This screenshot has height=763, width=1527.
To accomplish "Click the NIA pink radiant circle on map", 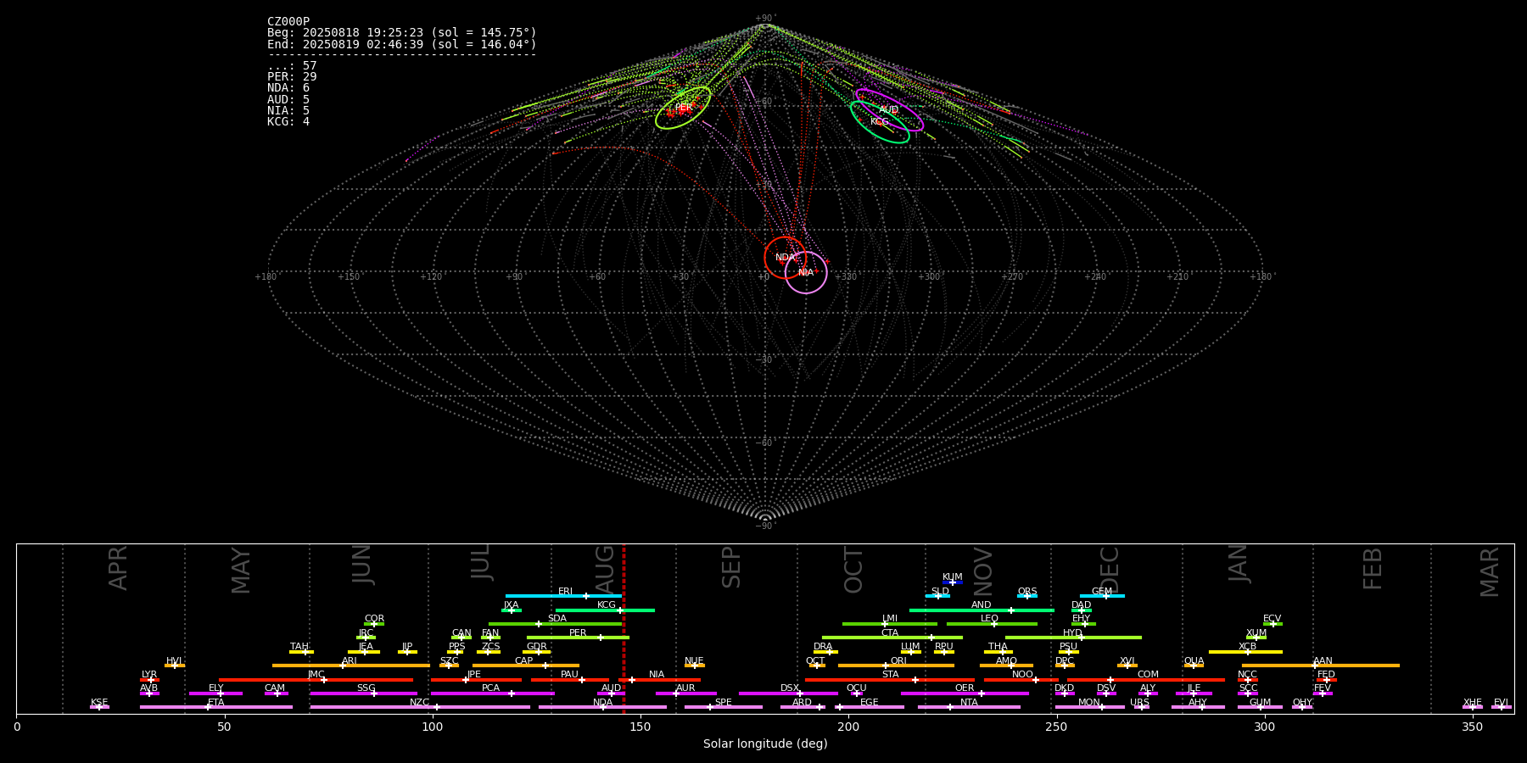I will point(806,272).
